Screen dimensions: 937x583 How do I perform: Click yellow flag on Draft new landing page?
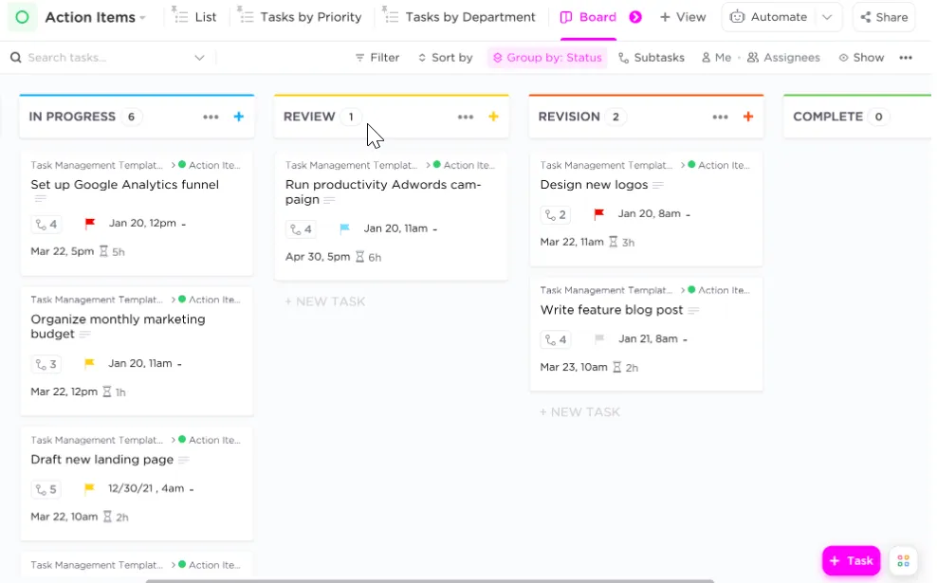90,488
